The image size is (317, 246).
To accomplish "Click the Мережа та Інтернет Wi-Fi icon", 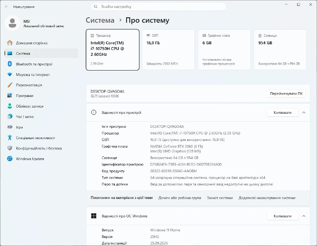I will [x=10, y=75].
